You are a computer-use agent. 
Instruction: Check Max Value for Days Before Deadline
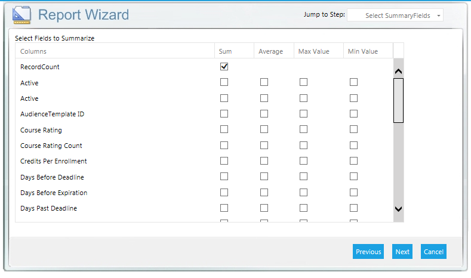(304, 177)
